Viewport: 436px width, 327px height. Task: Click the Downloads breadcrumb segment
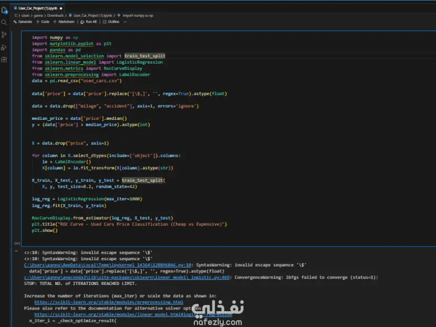[55, 16]
